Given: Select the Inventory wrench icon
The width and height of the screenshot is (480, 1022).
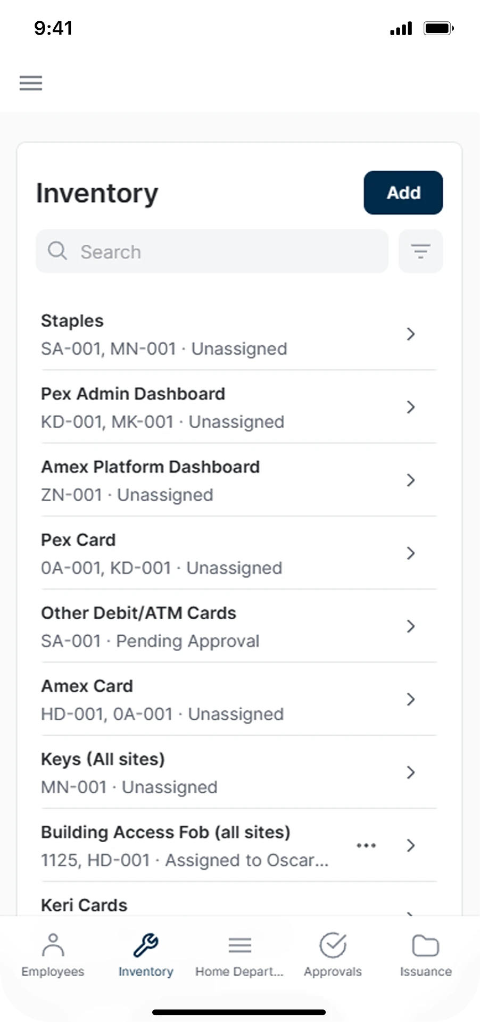Looking at the screenshot, I should (146, 946).
